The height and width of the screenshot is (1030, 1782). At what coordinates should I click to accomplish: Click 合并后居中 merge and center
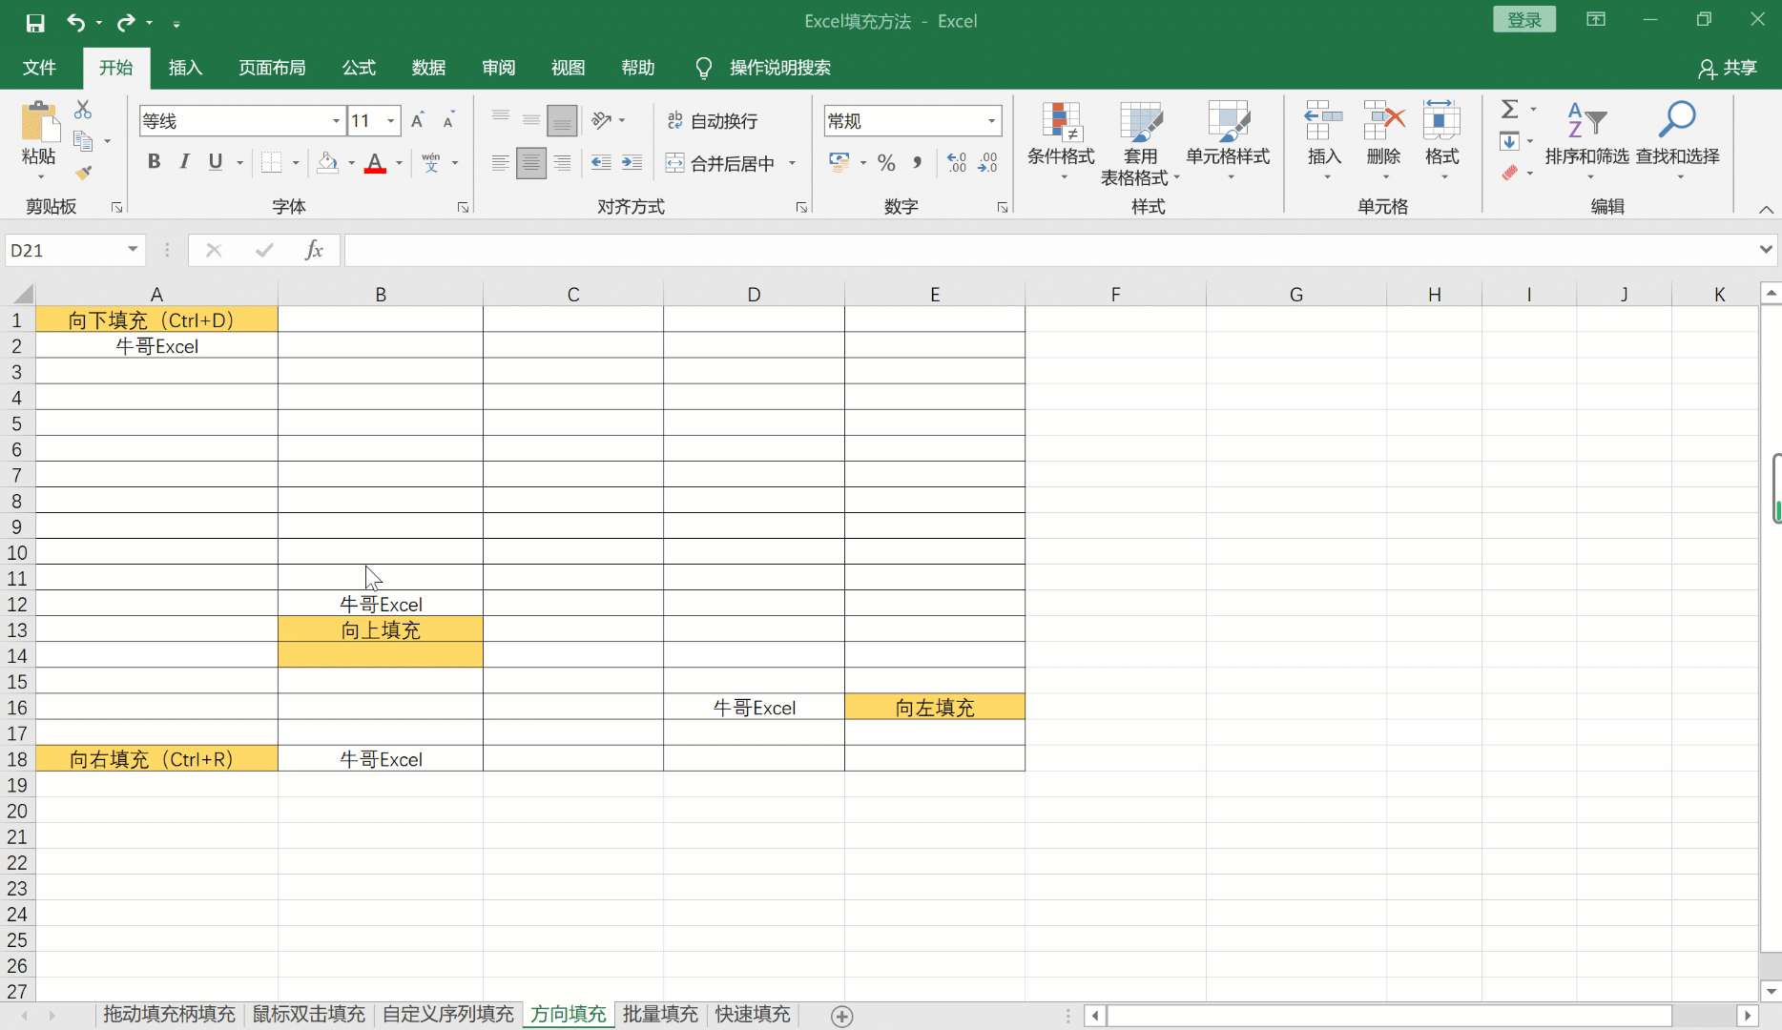722,163
